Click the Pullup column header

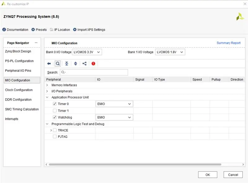point(219,79)
